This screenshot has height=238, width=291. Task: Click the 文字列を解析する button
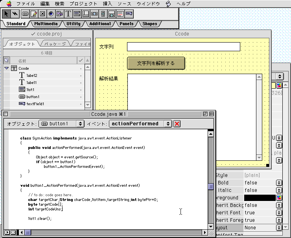(156, 63)
